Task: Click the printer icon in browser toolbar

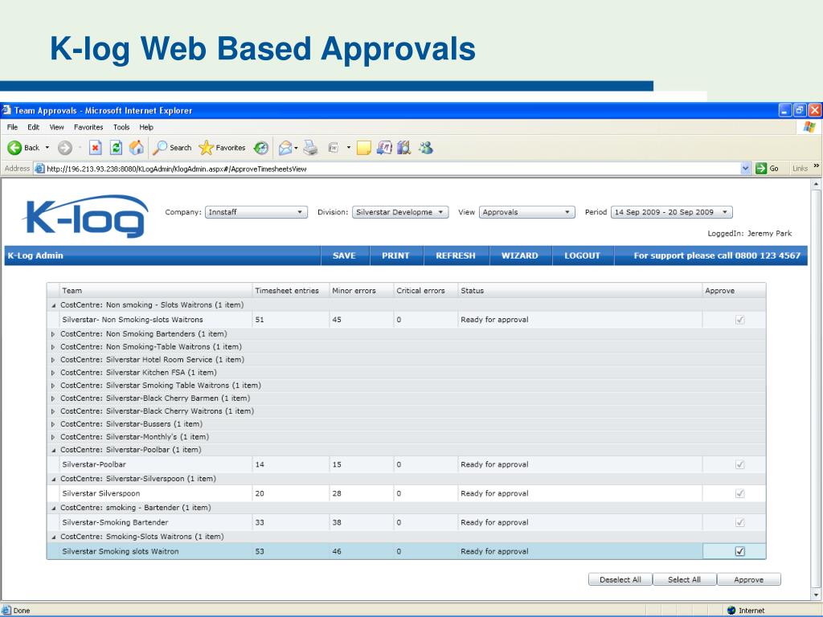Action: coord(311,148)
